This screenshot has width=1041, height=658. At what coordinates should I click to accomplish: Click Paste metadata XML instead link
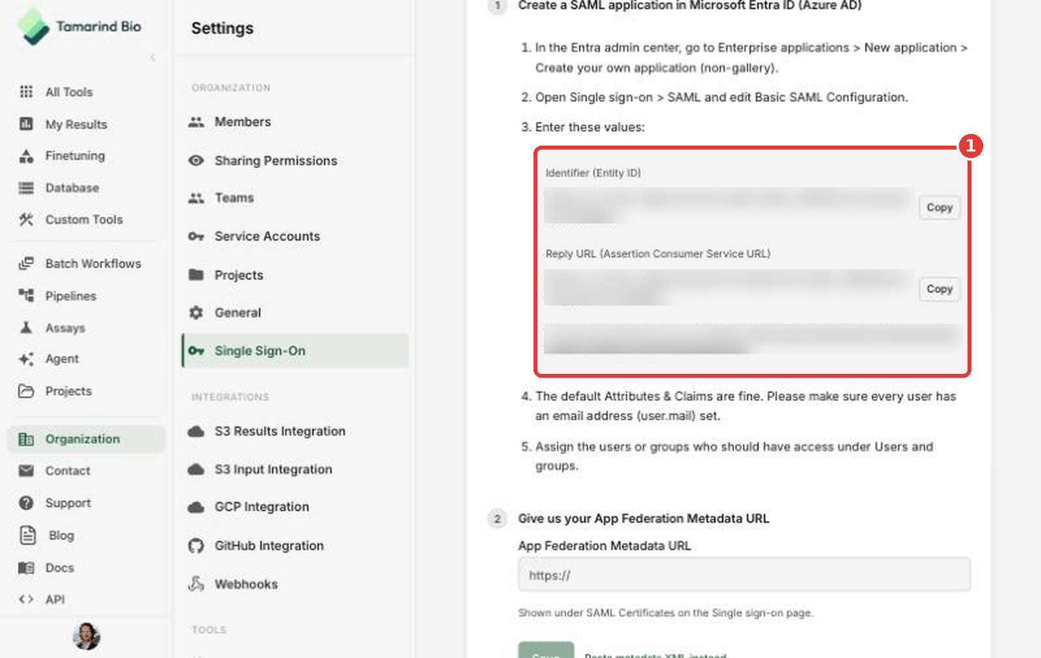click(x=655, y=655)
